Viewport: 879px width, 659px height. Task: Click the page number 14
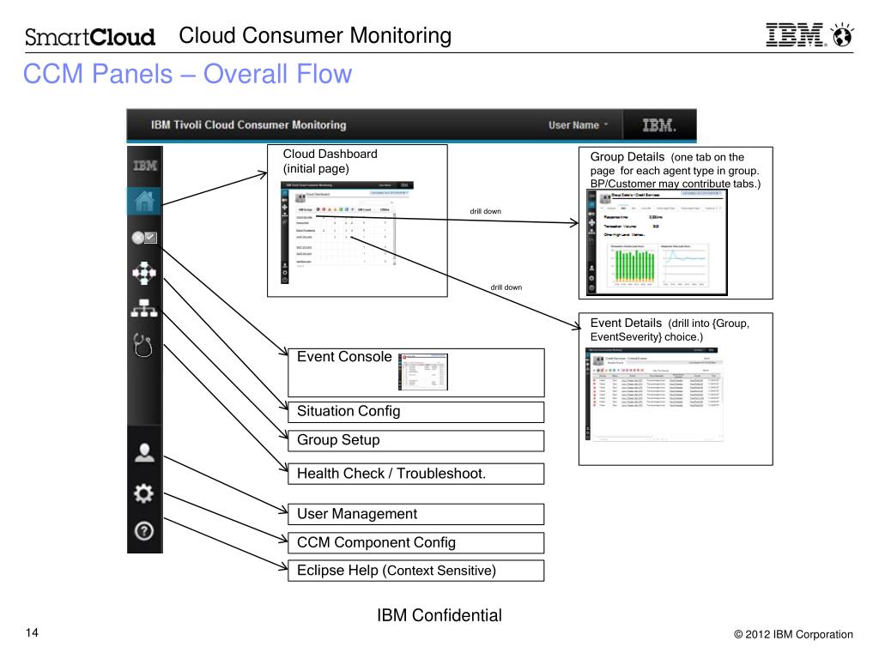pos(32,632)
